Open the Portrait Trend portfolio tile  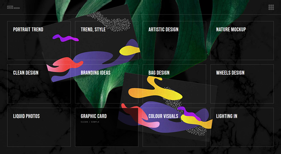[x=39, y=40]
